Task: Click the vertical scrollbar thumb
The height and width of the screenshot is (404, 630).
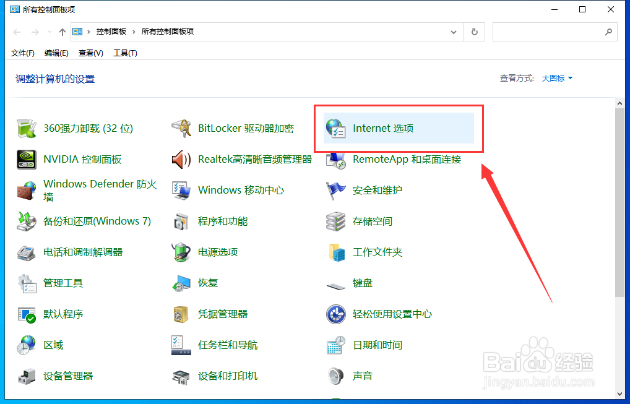Action: (619, 202)
